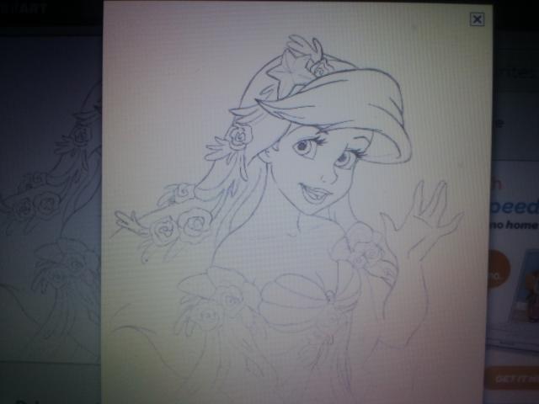Close the enlarged drawing lightbox with X
Screen dimensions: 539x404
coord(477,19)
